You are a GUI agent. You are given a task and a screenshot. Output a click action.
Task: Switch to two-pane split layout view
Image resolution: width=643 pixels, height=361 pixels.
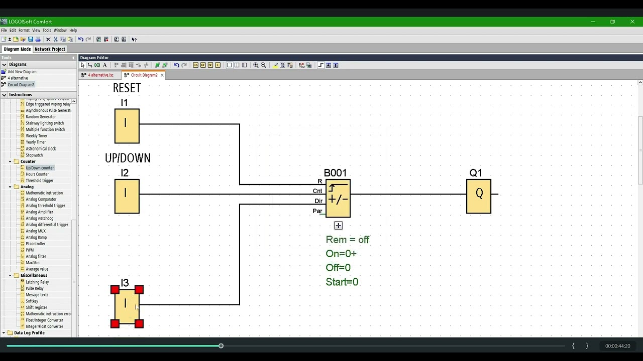click(237, 65)
